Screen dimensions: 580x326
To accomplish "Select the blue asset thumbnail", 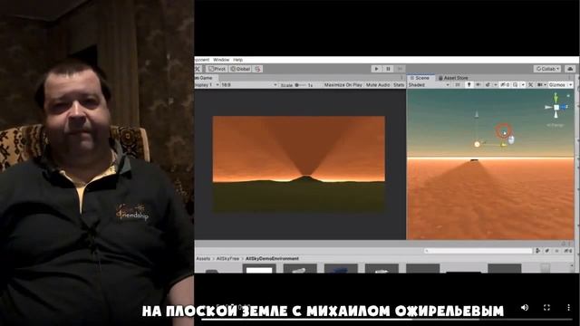I will click(x=341, y=269).
